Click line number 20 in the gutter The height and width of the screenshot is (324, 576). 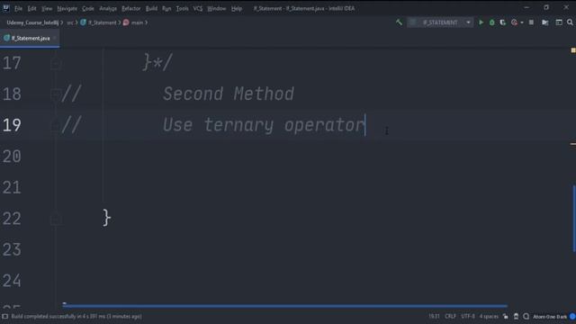[x=12, y=156]
